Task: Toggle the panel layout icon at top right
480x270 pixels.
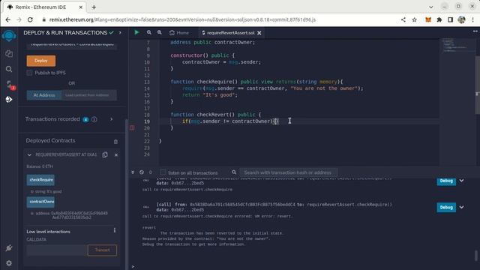Action: pyautogui.click(x=475, y=31)
